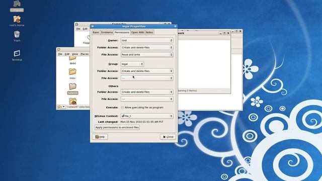Switch to the Open With tab

tap(137, 32)
